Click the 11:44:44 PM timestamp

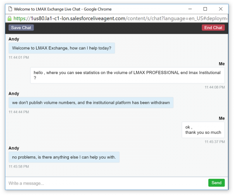point(19,112)
